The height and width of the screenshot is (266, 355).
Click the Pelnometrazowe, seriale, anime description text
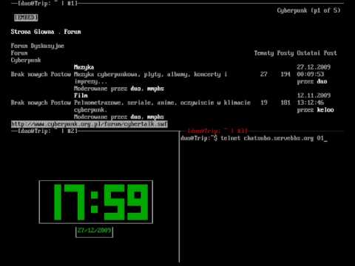162,106
